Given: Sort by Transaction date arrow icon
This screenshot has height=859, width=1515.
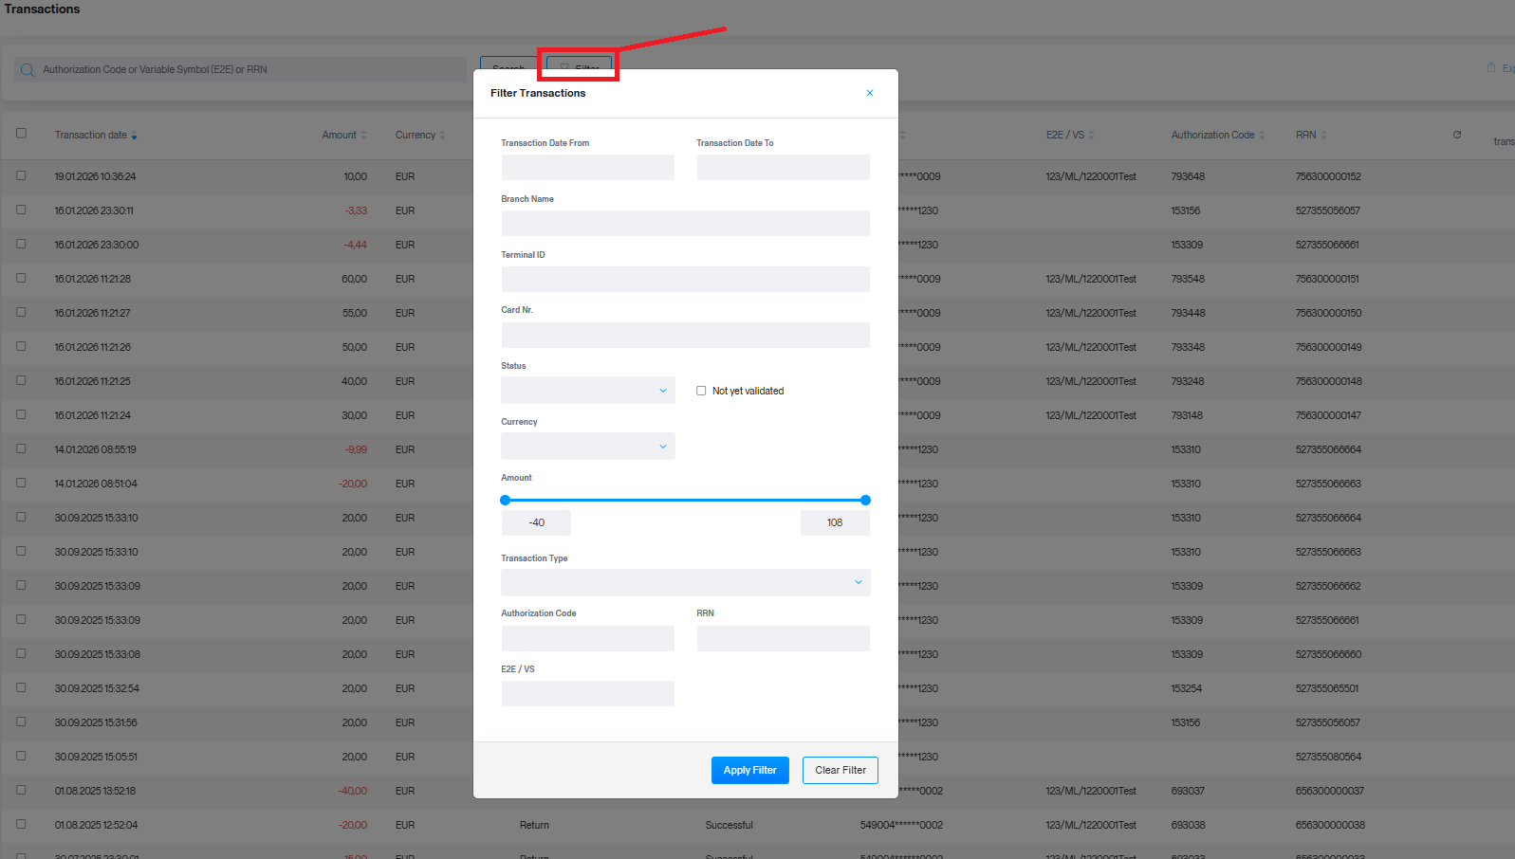Looking at the screenshot, I should pos(134,136).
